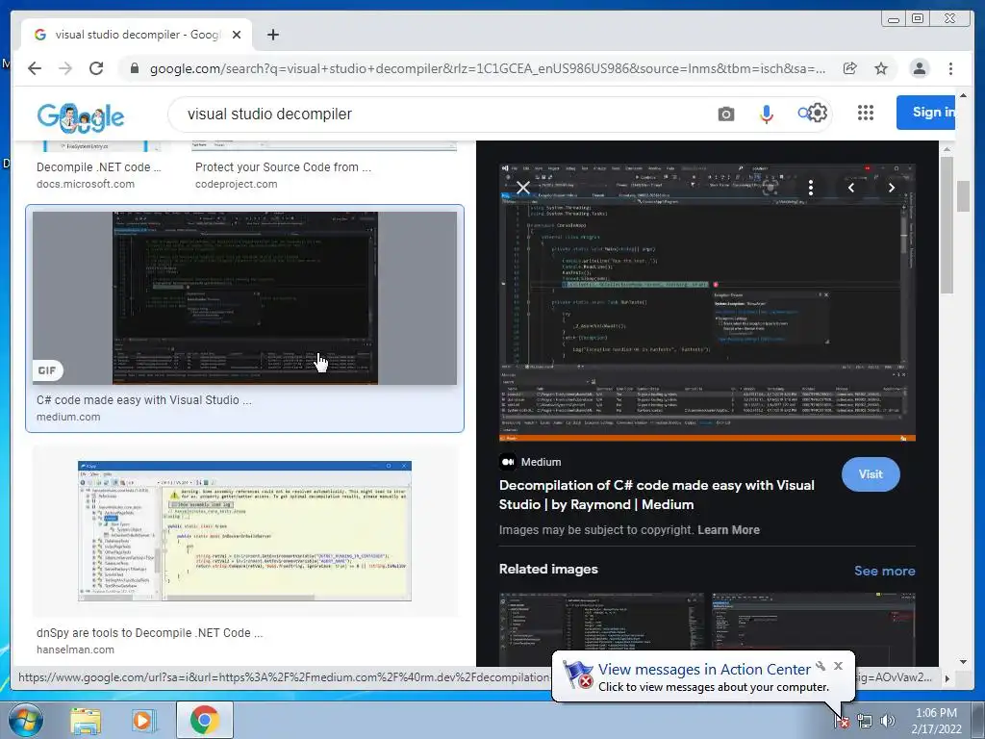Open a new tab with the plus button
Screen dimensions: 985x739
point(272,35)
